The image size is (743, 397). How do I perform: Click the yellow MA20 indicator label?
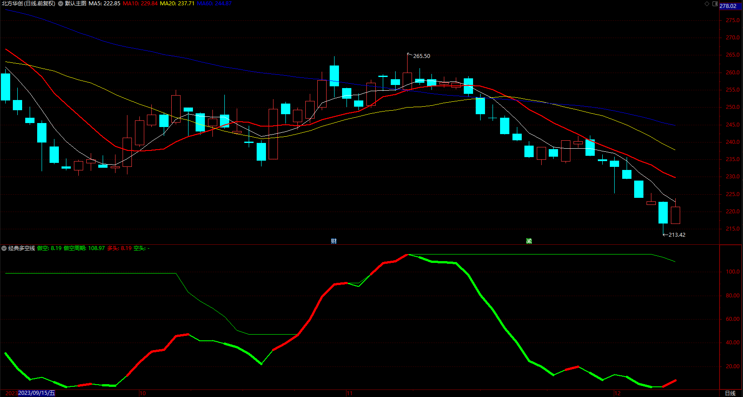click(177, 4)
